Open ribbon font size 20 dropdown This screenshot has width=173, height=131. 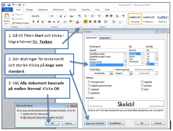(57, 16)
